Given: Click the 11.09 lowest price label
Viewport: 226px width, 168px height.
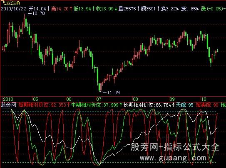Looking at the screenshot, I should click(114, 93).
